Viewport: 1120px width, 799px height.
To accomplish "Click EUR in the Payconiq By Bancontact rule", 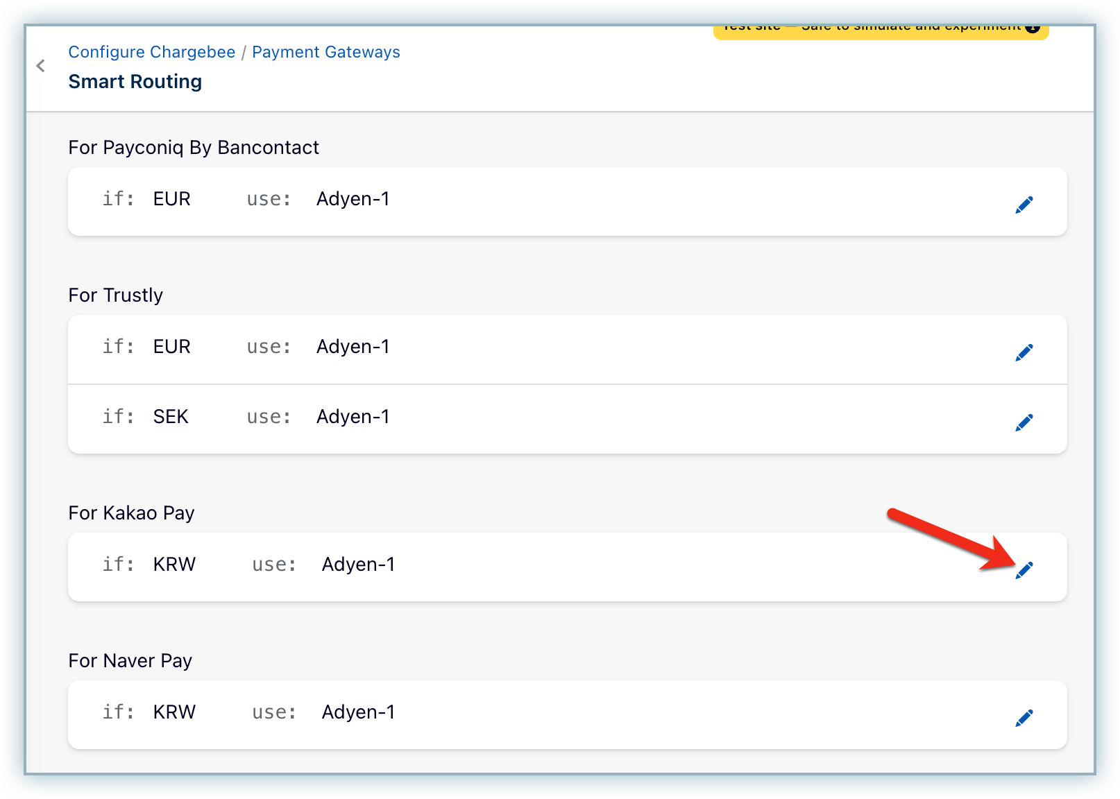I will 172,199.
